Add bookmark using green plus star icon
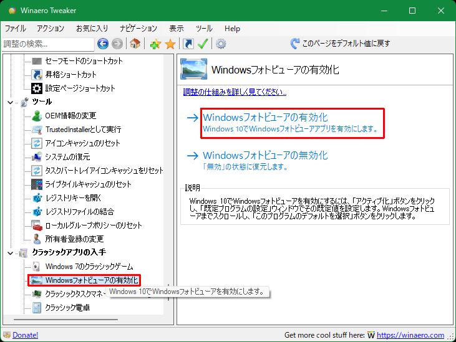The height and width of the screenshot is (342, 456). click(155, 44)
